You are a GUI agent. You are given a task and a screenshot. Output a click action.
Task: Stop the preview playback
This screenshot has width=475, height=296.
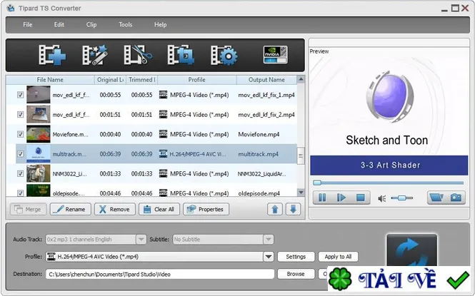361,198
